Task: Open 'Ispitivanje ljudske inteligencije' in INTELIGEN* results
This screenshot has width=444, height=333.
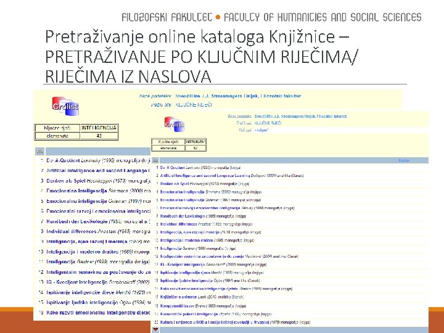Action: tap(186, 281)
